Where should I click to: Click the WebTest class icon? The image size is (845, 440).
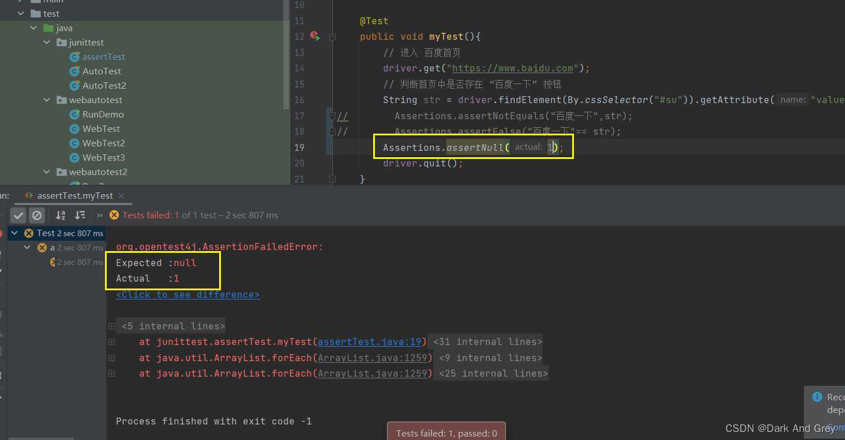74,129
